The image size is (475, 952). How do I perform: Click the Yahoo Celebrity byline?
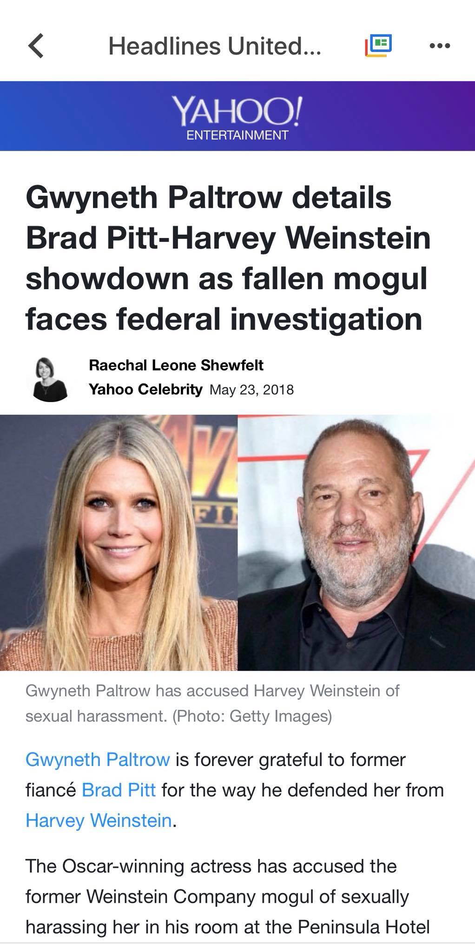point(145,389)
